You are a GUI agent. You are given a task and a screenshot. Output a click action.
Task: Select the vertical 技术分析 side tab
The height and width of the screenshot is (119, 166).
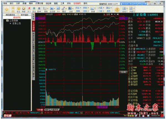point(33,37)
